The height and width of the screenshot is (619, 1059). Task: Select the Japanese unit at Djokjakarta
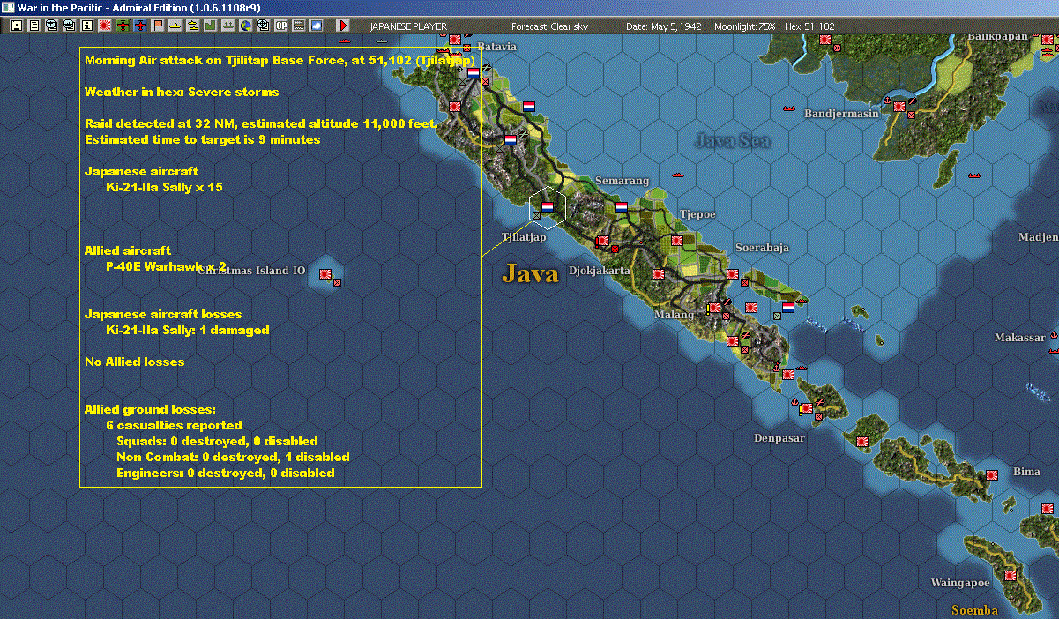[605, 241]
